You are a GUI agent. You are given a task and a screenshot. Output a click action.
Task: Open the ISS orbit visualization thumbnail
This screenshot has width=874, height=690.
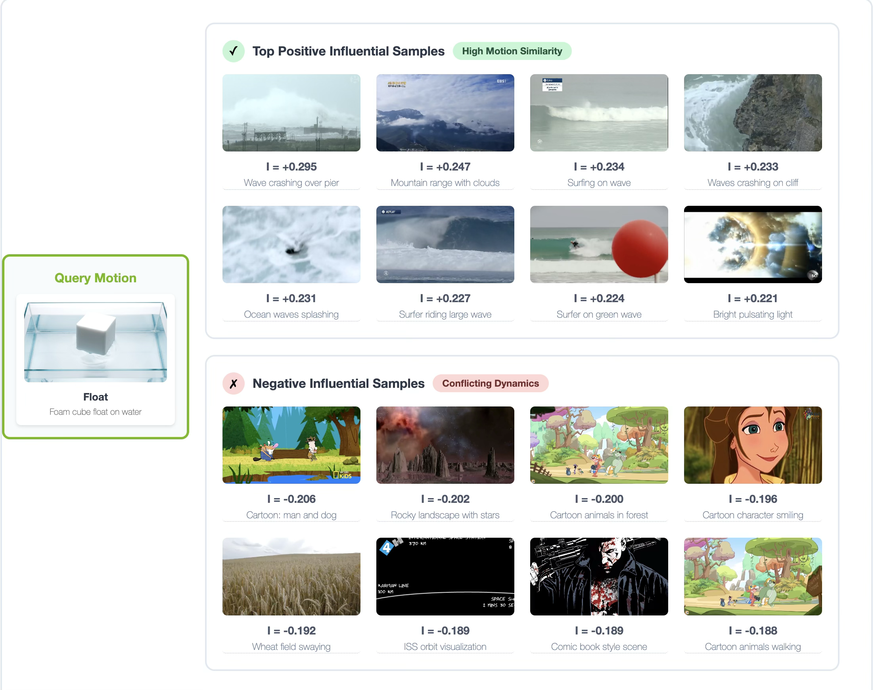tap(445, 577)
